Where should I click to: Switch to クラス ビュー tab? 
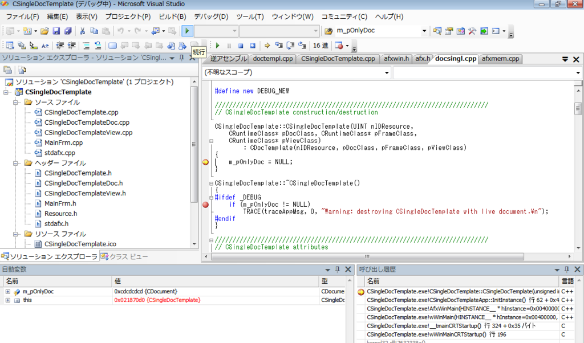click(x=125, y=257)
